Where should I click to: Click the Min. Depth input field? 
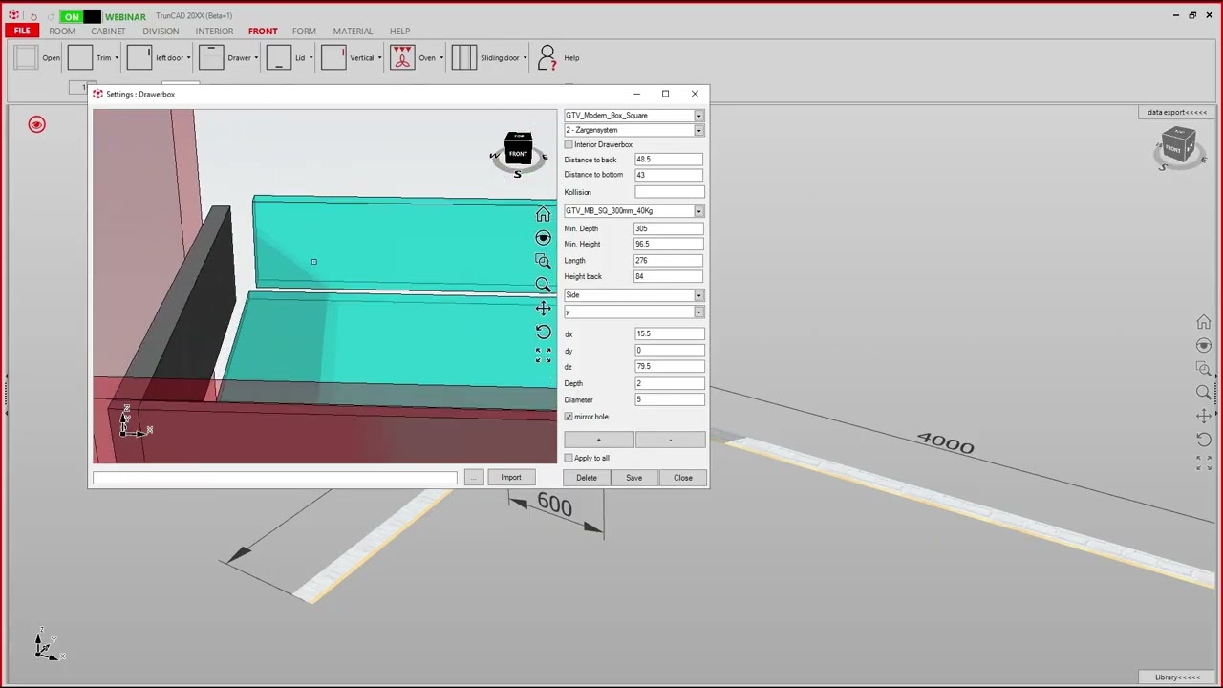[669, 228]
